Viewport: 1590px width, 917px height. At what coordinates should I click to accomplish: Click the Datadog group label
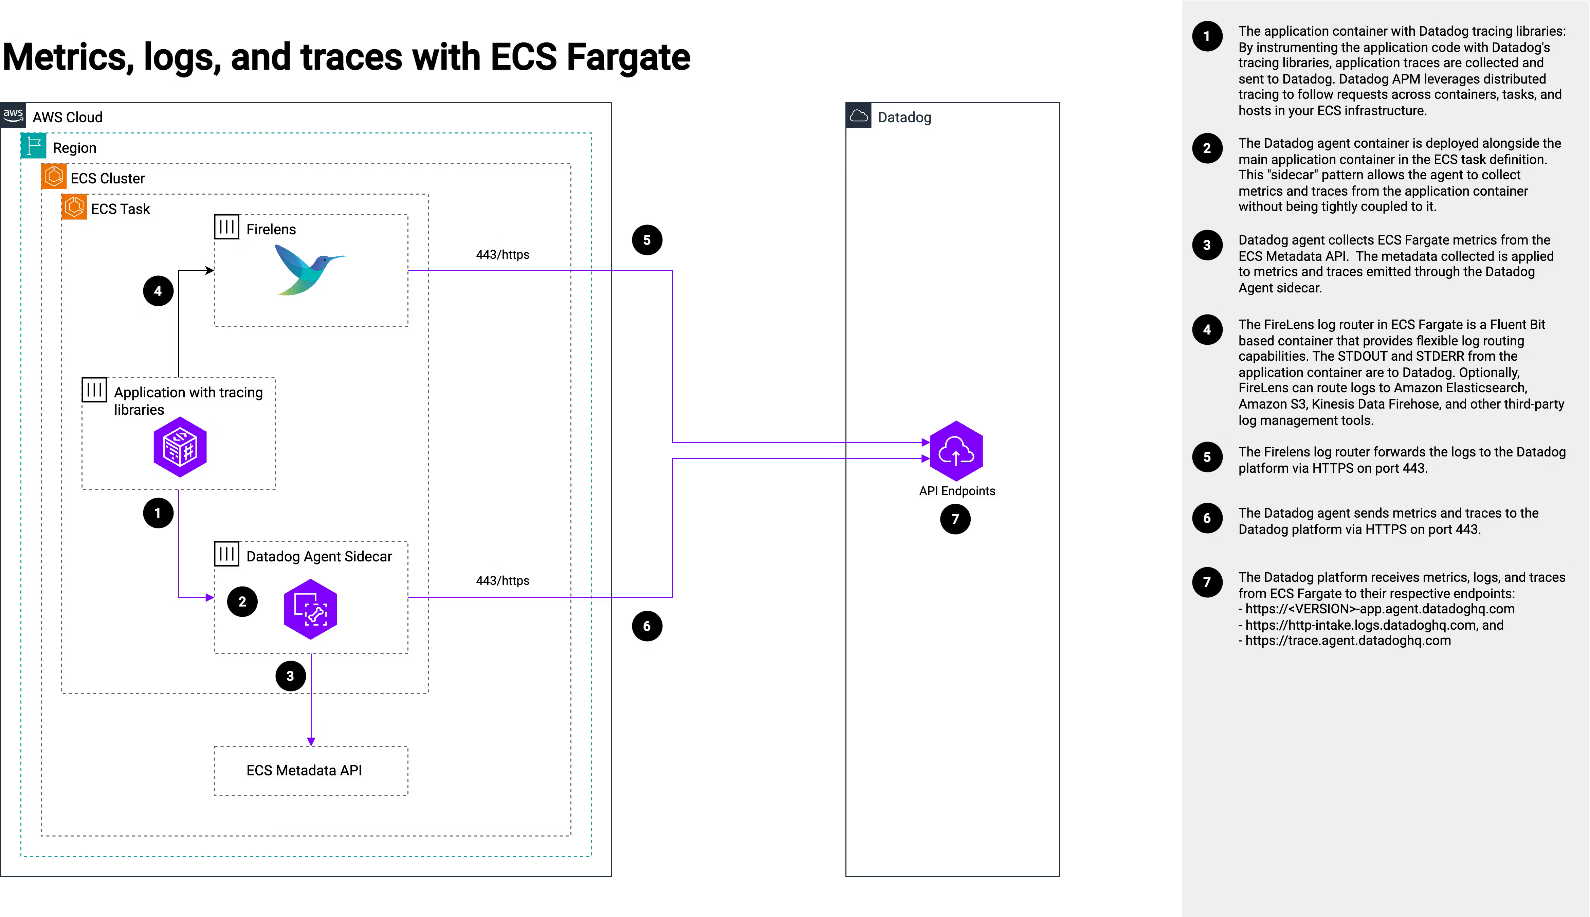click(904, 117)
